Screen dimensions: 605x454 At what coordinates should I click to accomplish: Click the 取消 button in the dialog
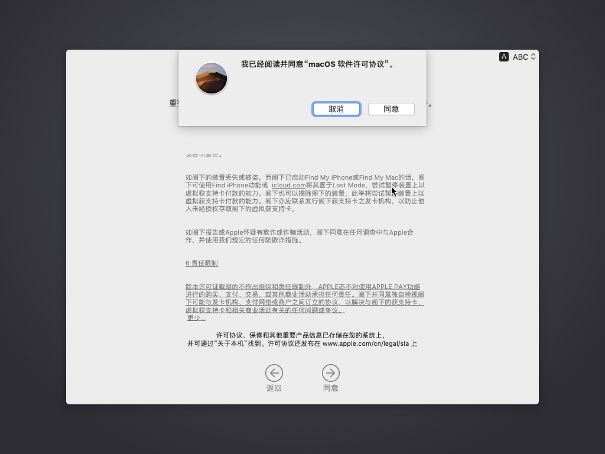pyautogui.click(x=336, y=109)
